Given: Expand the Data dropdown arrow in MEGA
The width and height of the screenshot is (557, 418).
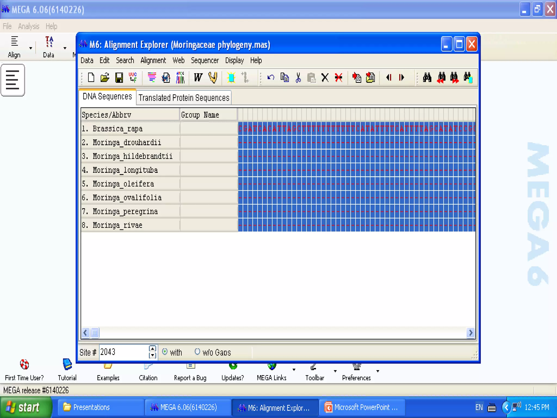Looking at the screenshot, I should [x=65, y=48].
